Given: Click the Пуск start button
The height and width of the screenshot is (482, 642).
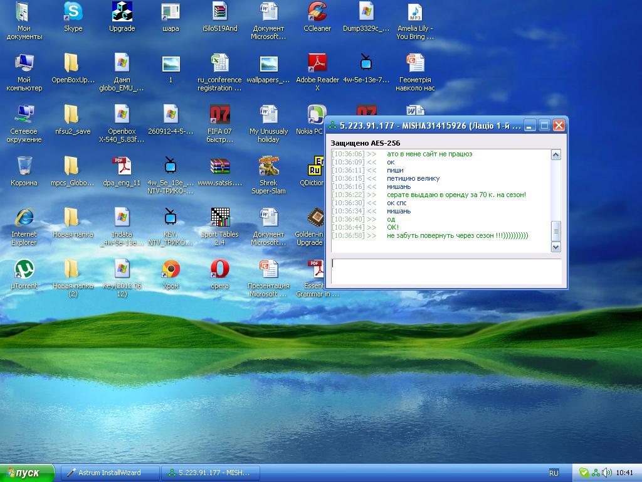Looking at the screenshot, I should 26,473.
